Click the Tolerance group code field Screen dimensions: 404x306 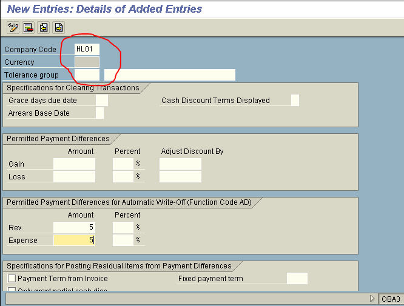(x=87, y=75)
